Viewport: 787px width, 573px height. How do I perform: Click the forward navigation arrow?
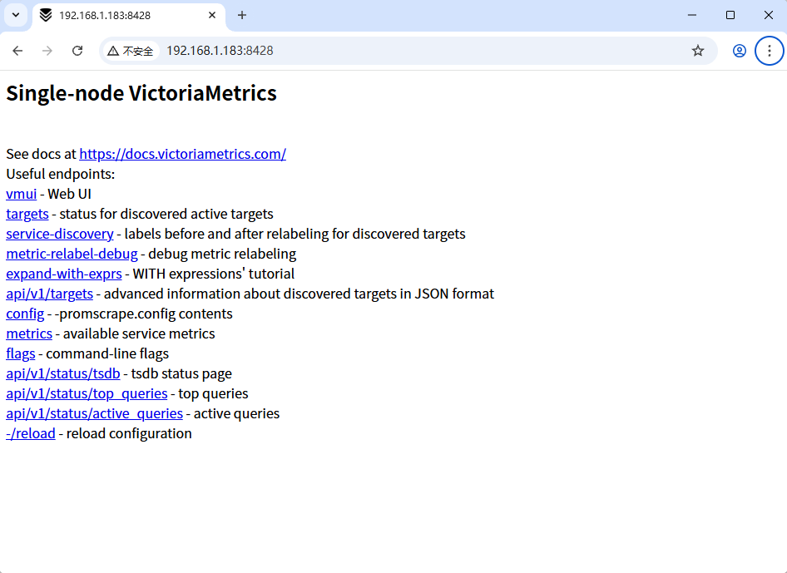coord(47,51)
